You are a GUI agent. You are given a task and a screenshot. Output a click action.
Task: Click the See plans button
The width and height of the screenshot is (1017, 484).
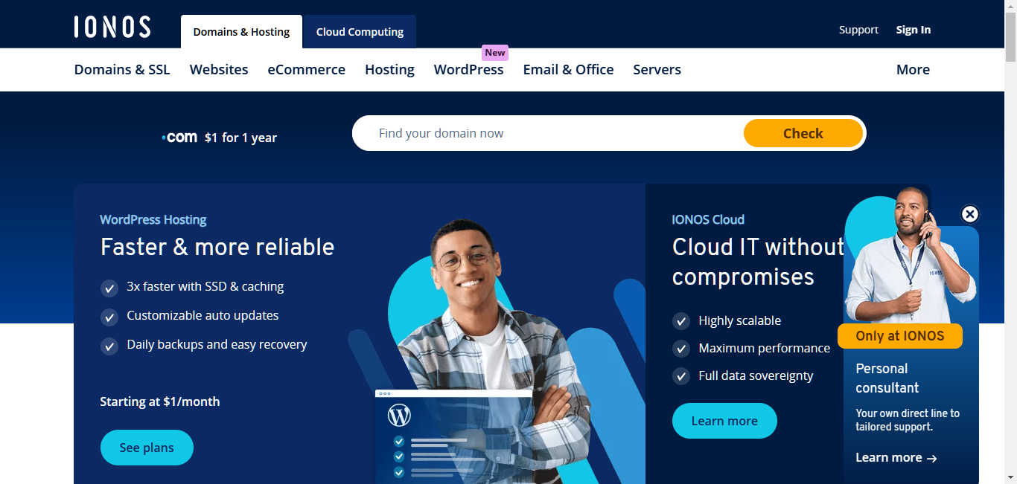(147, 448)
